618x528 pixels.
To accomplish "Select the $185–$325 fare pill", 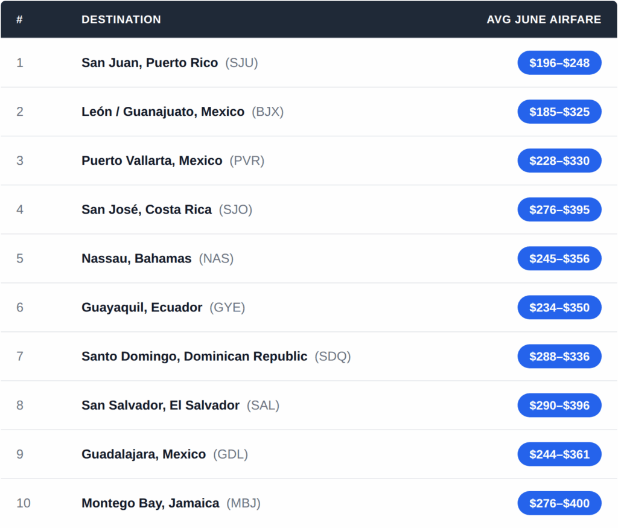I will [x=559, y=112].
